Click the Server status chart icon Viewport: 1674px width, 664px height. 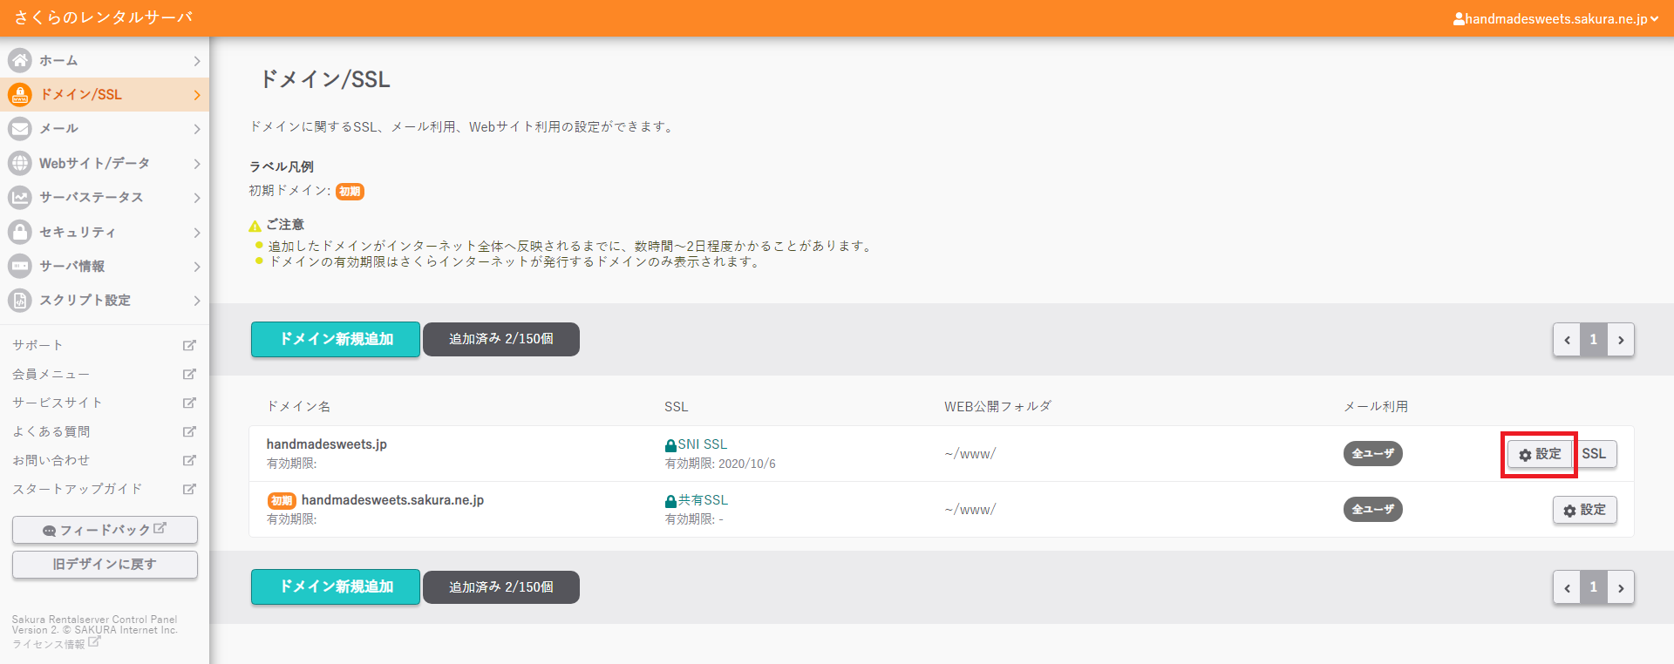[x=20, y=197]
